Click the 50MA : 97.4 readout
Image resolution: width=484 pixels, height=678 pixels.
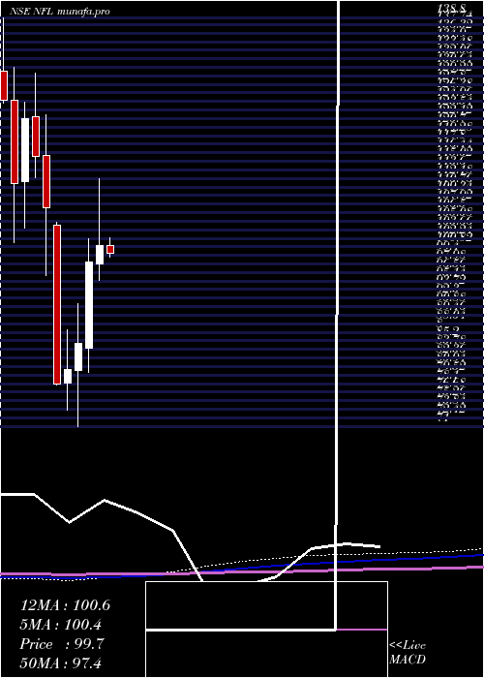(60, 663)
